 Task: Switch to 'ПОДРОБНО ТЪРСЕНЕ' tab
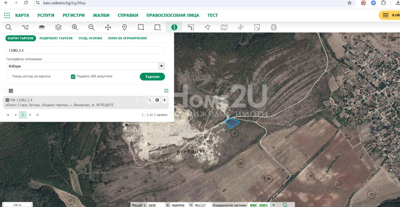coord(56,38)
